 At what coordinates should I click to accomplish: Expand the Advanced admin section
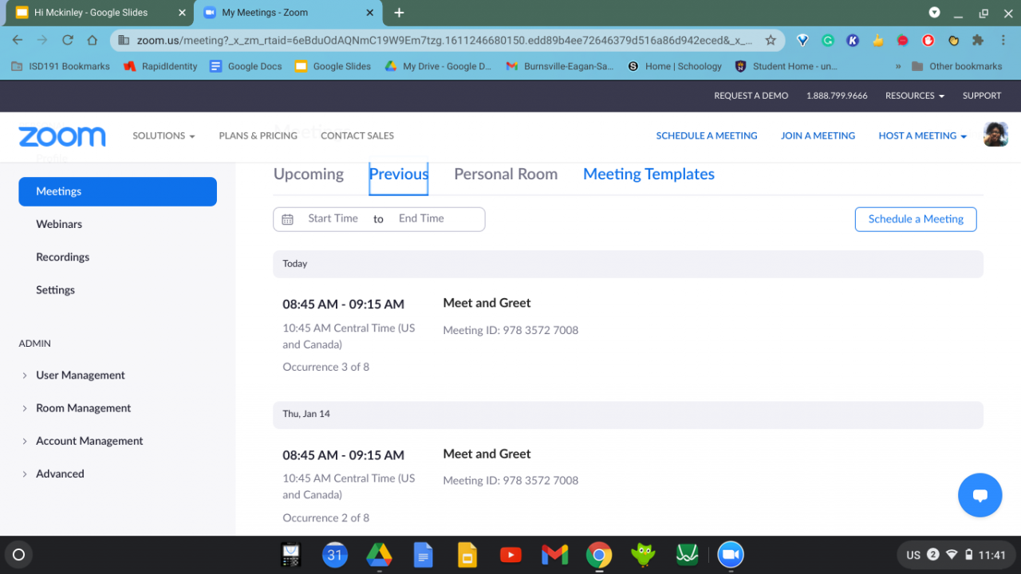[60, 474]
